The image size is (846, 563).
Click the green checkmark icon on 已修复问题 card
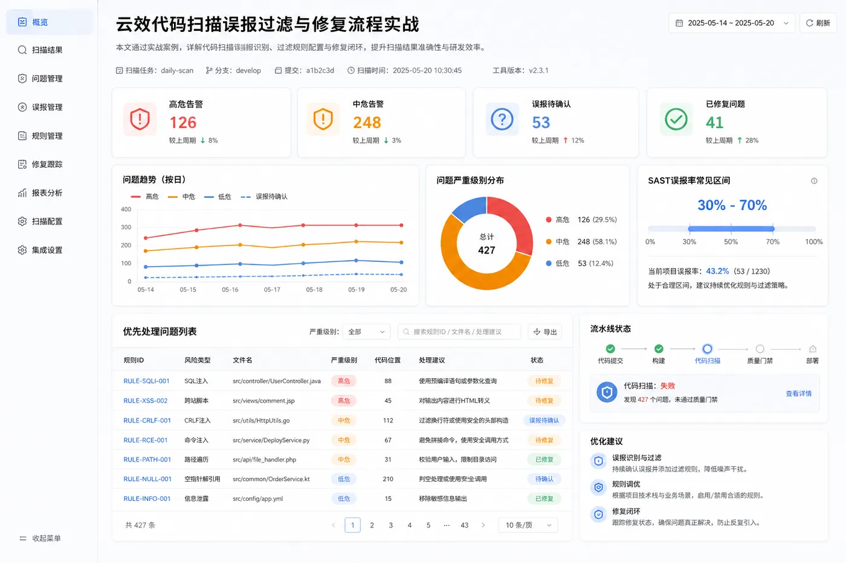point(676,119)
